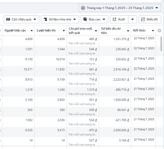Open the date range picker for Tháng này
This screenshot has width=164, height=149.
pos(120,8)
